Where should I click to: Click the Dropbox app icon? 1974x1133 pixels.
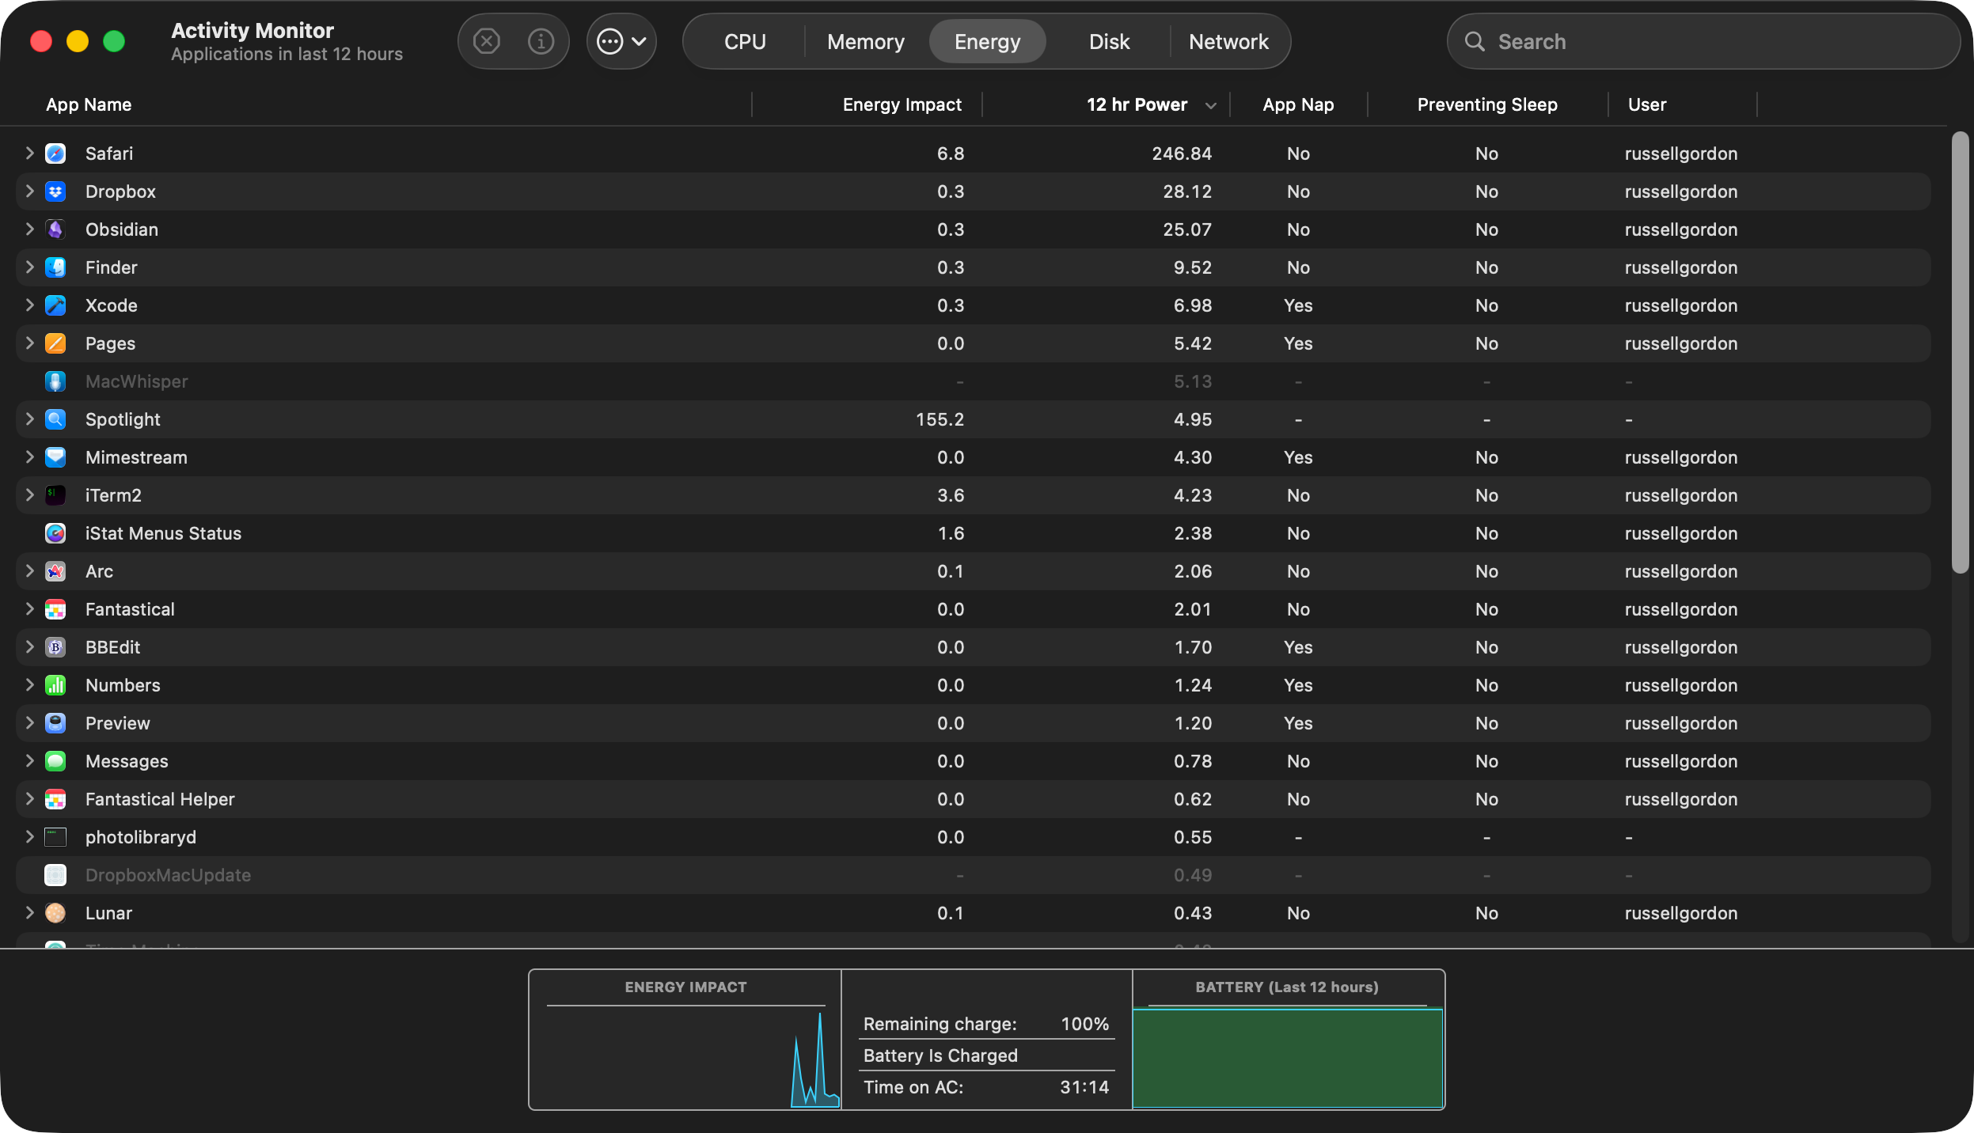tap(55, 191)
